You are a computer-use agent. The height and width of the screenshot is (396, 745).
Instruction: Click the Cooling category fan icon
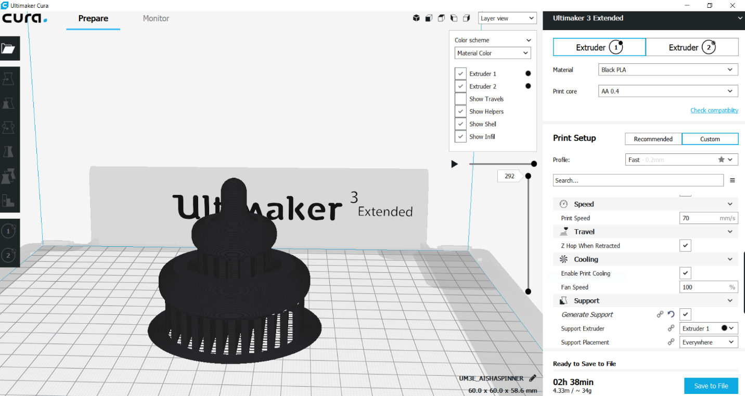pos(563,259)
